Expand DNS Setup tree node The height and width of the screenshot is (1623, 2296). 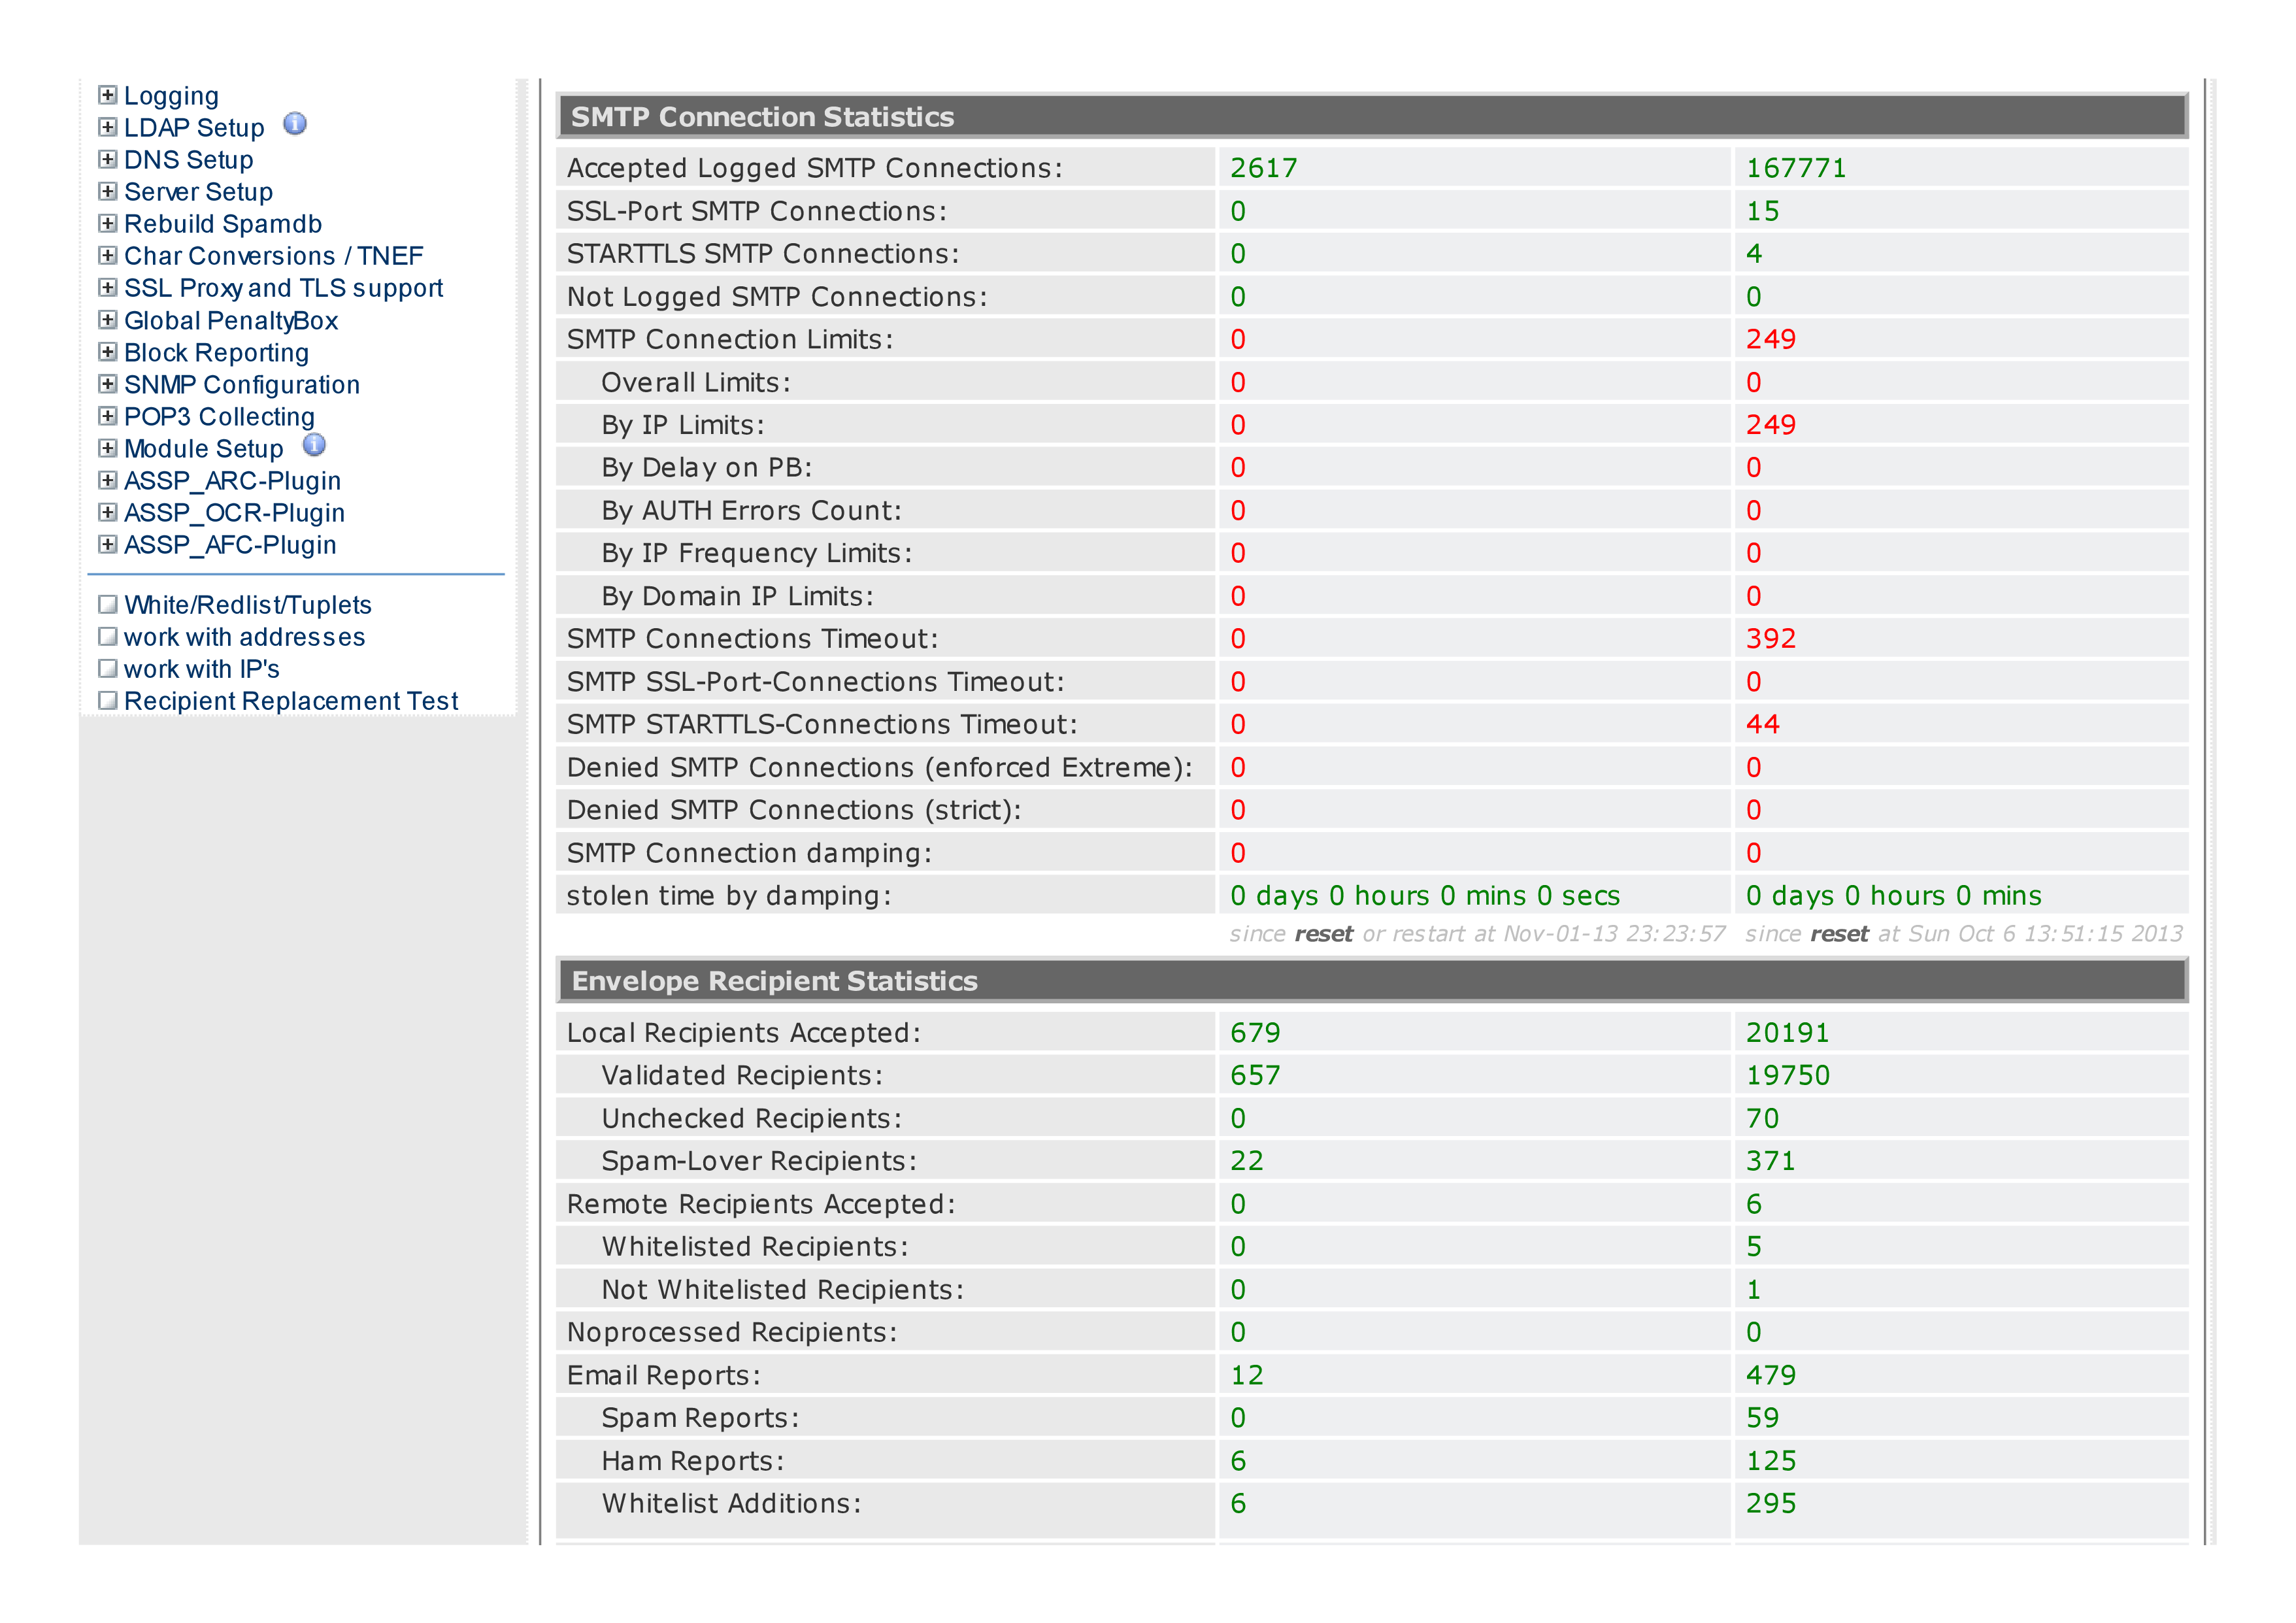[x=108, y=159]
